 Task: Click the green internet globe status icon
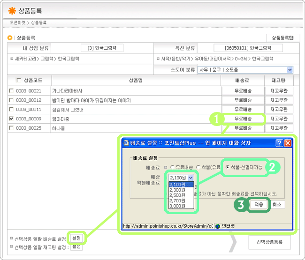coord(217,226)
